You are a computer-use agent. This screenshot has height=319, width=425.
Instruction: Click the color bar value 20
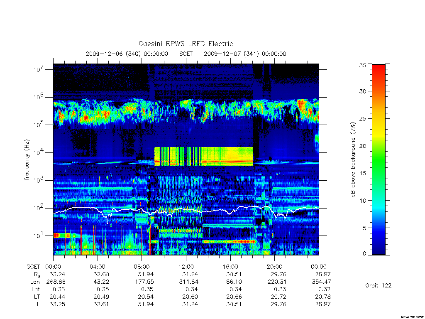click(362, 146)
